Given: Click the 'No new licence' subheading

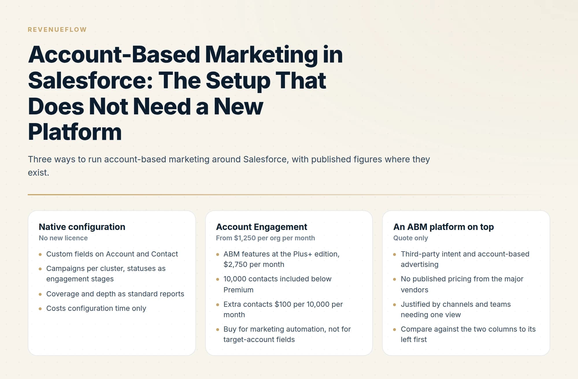Looking at the screenshot, I should click(63, 238).
